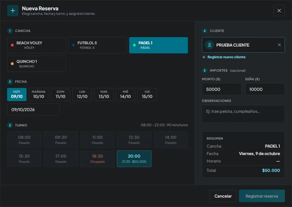Pick the QUINCHO 1 court
This screenshot has width=292, height=207.
(36, 64)
